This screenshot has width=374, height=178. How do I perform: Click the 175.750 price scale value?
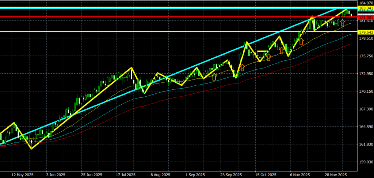(x=365, y=56)
